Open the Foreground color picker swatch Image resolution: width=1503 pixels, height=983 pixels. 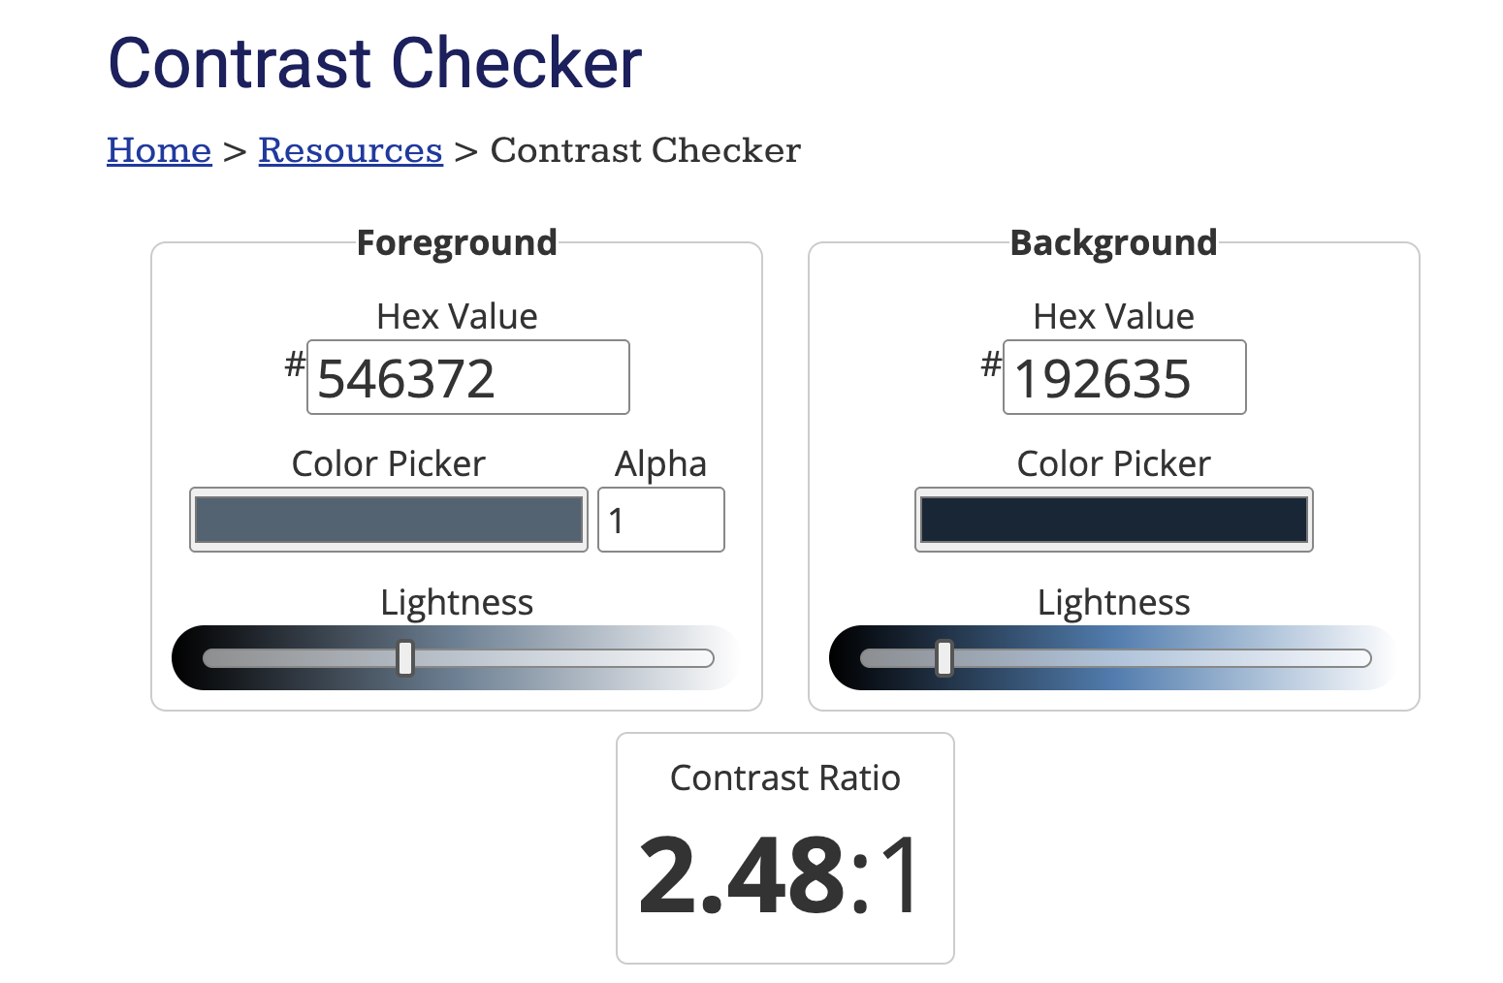click(389, 520)
